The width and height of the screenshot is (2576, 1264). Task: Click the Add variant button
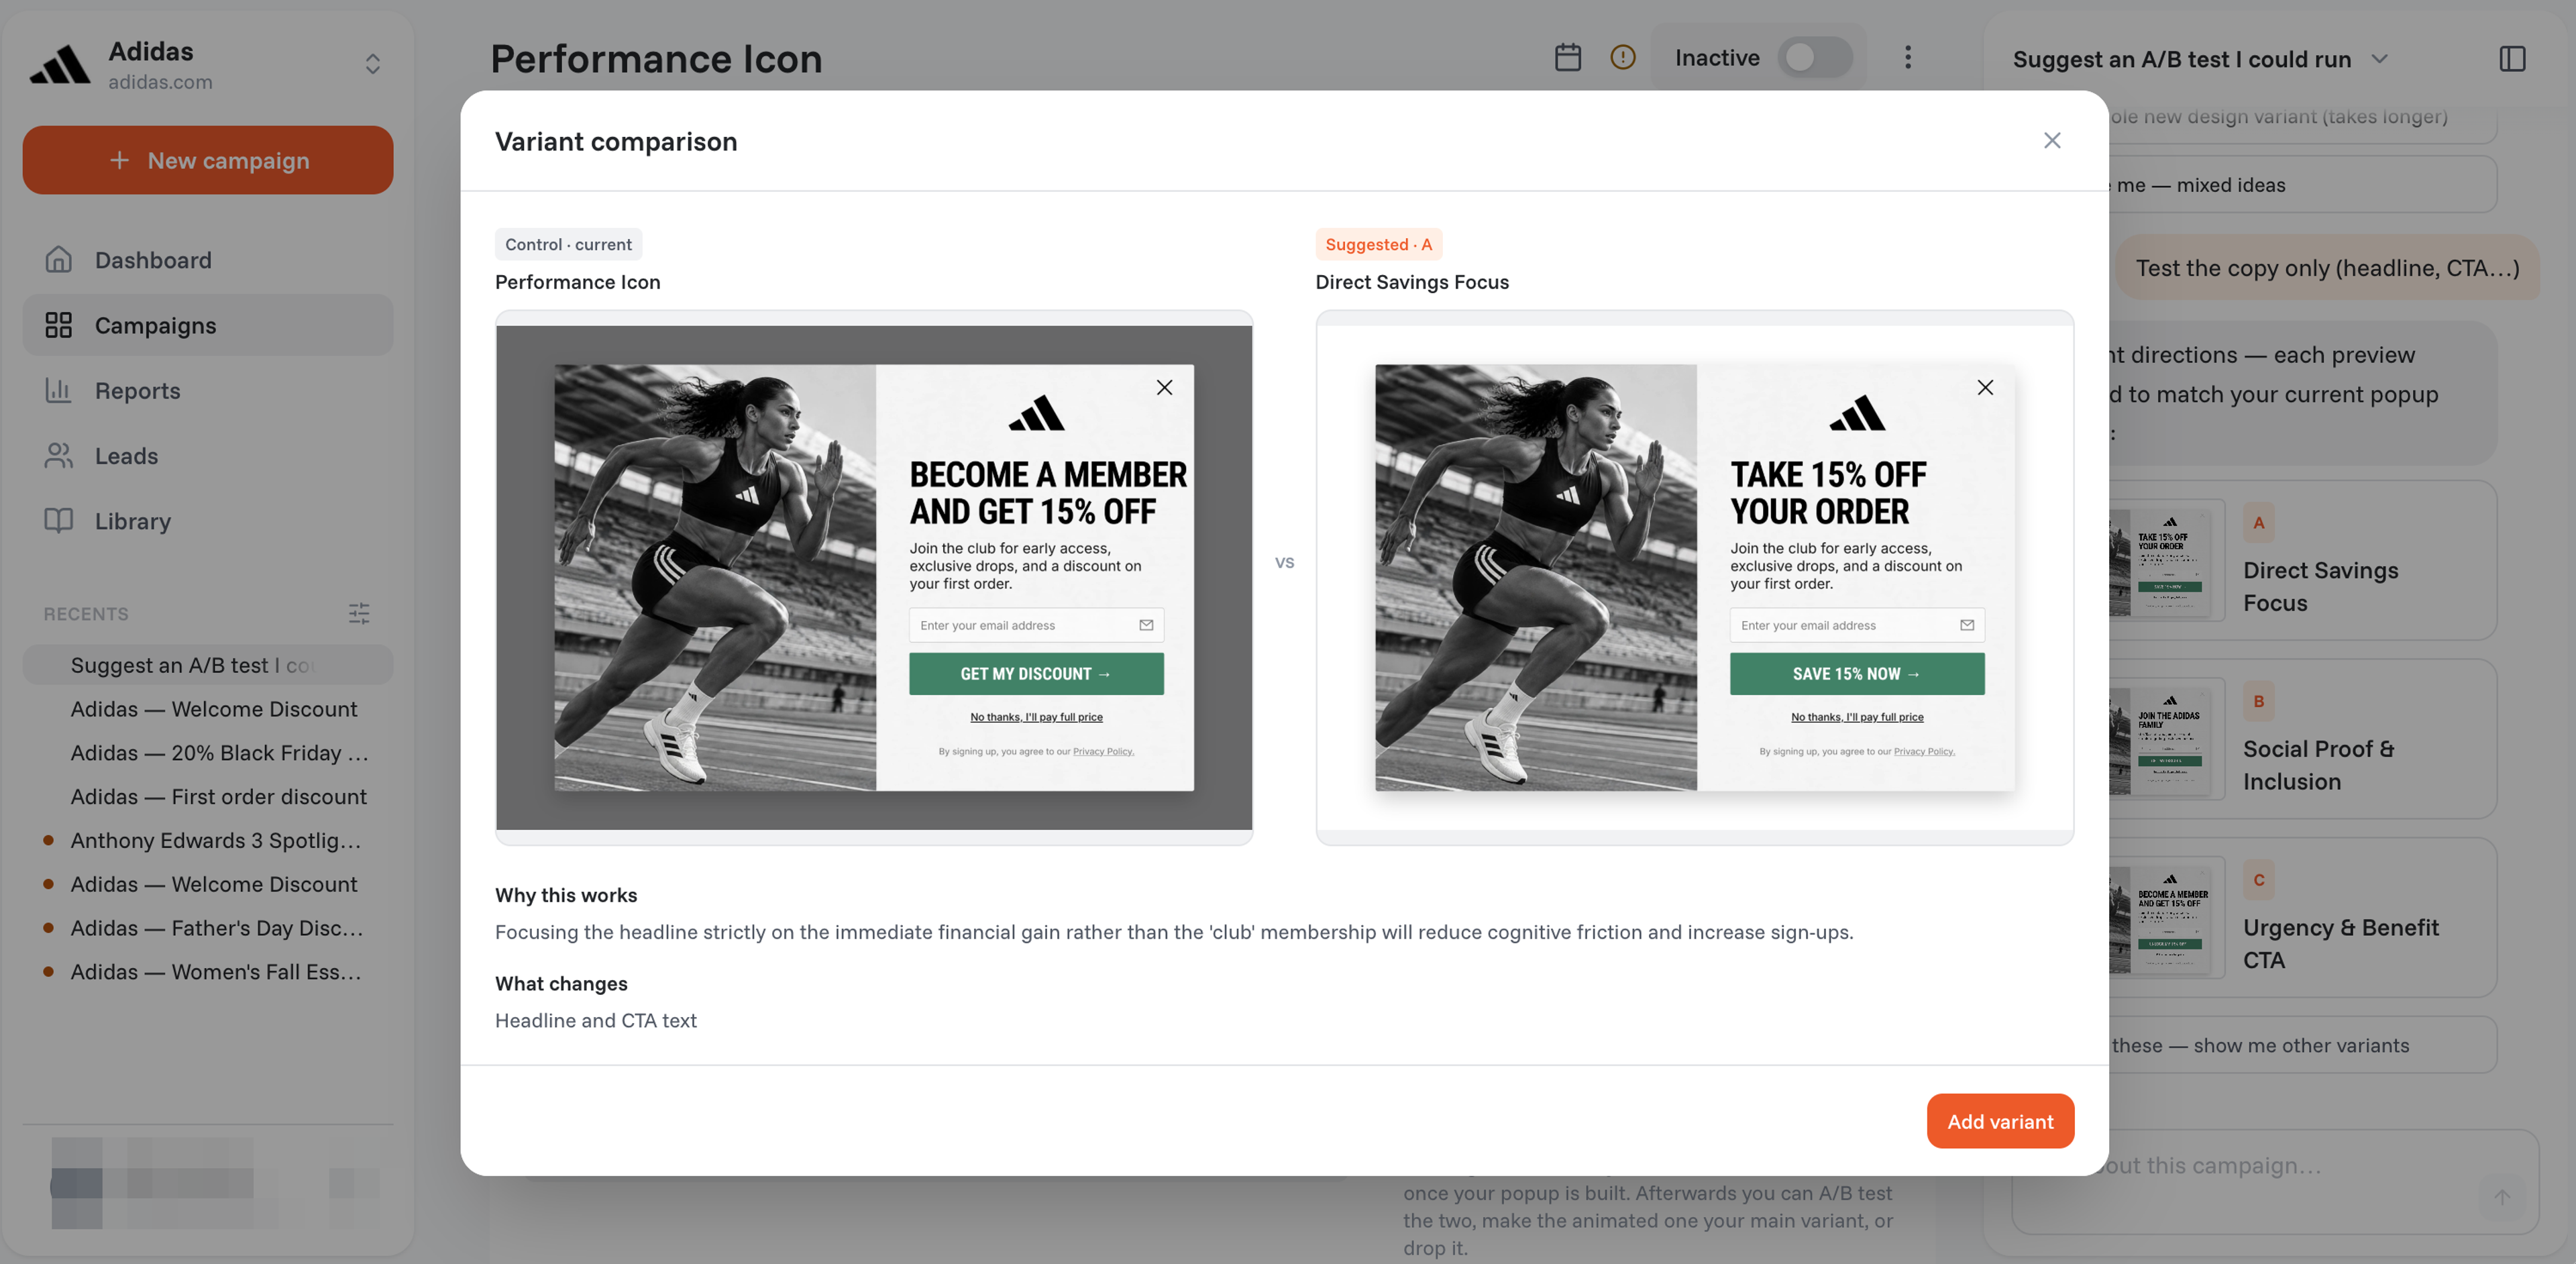pyautogui.click(x=2000, y=1121)
